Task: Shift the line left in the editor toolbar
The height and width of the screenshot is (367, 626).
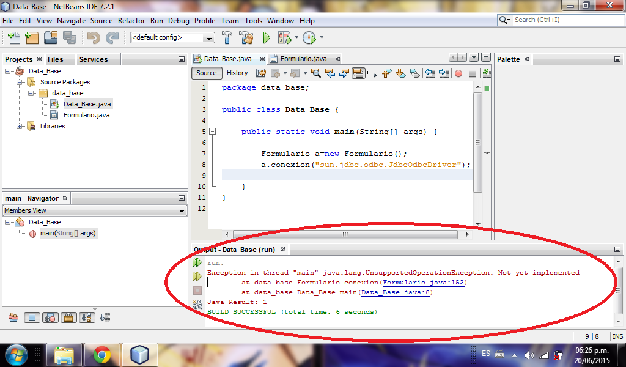Action: tap(430, 73)
